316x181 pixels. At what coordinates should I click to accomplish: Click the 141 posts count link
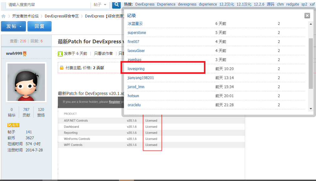[29, 132]
